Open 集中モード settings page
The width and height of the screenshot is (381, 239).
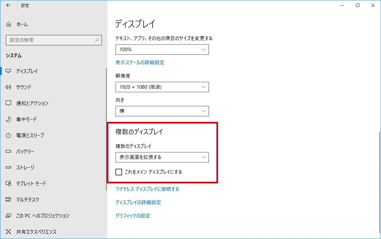(26, 119)
